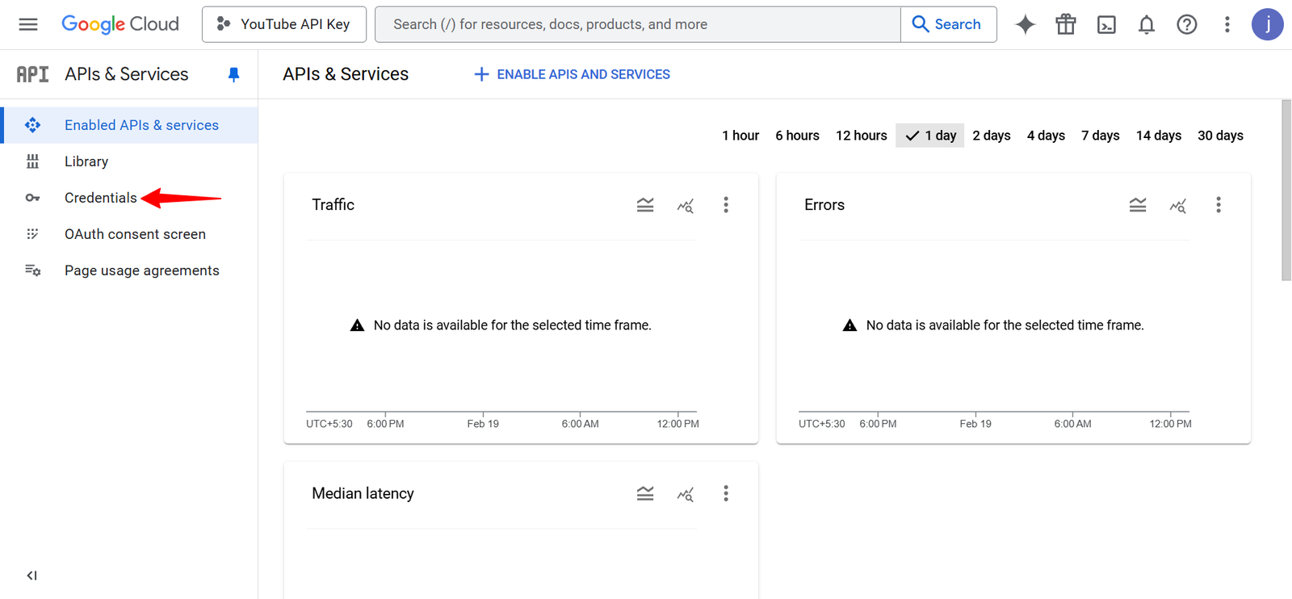Click the free trial gift icon
Screen dimensions: 1292x599
(x=1065, y=24)
